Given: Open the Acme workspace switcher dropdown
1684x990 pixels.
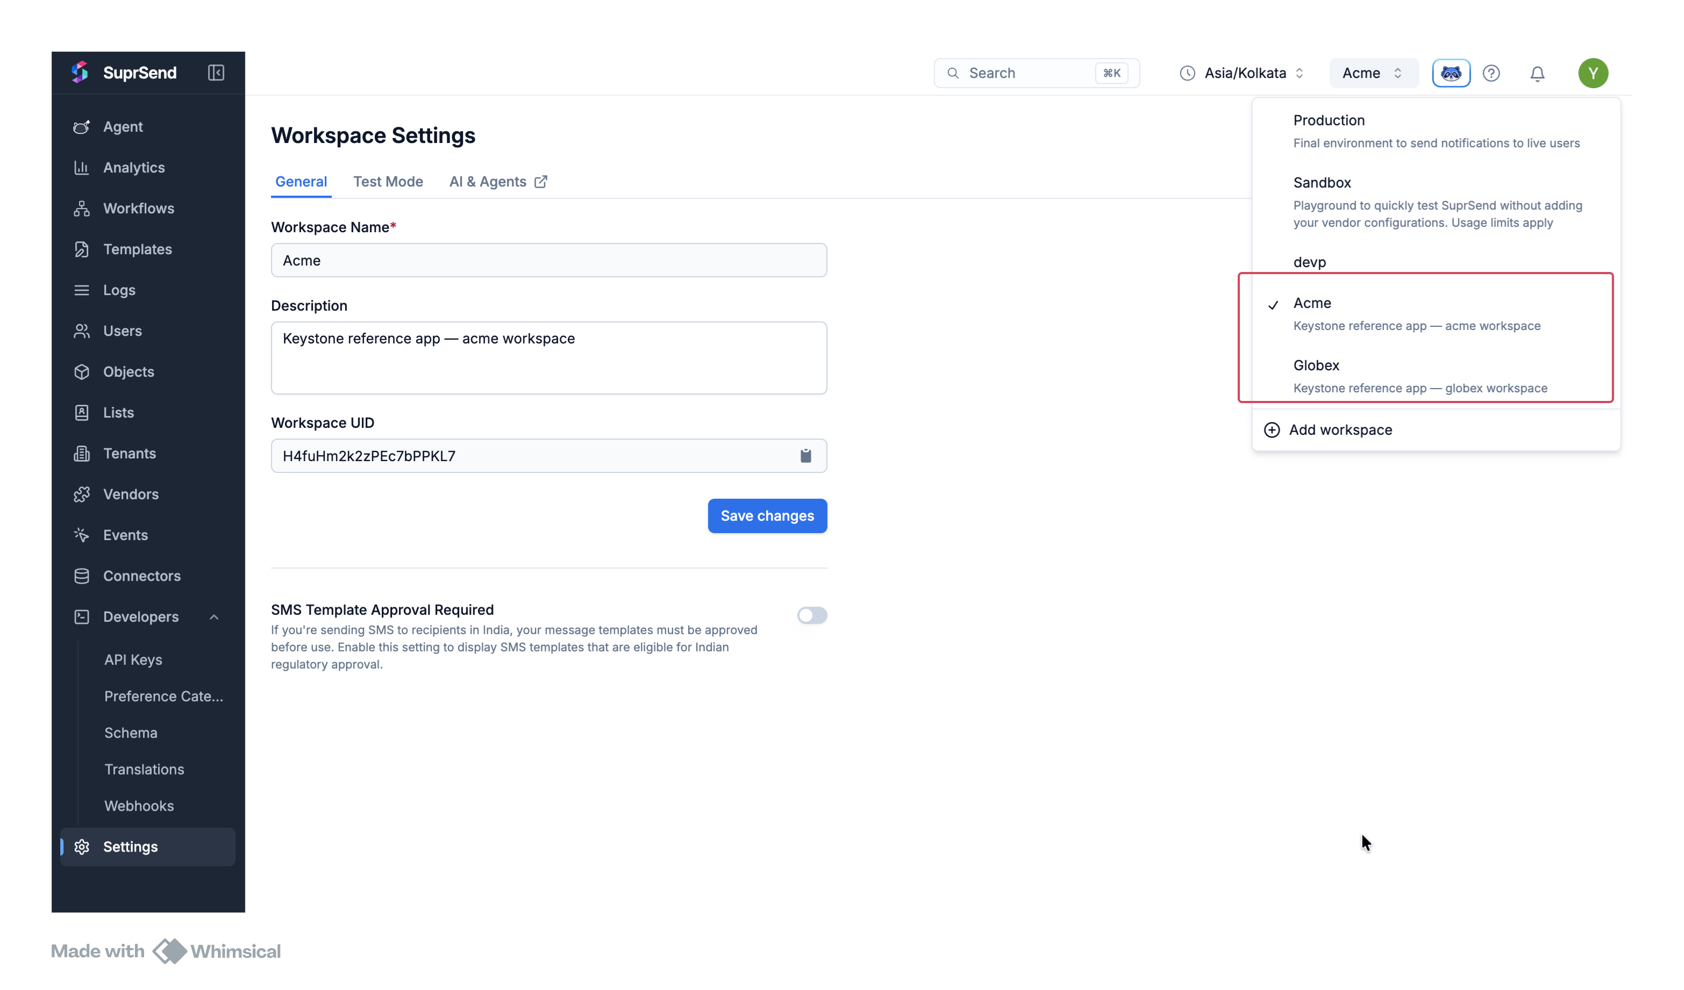Looking at the screenshot, I should (1373, 73).
